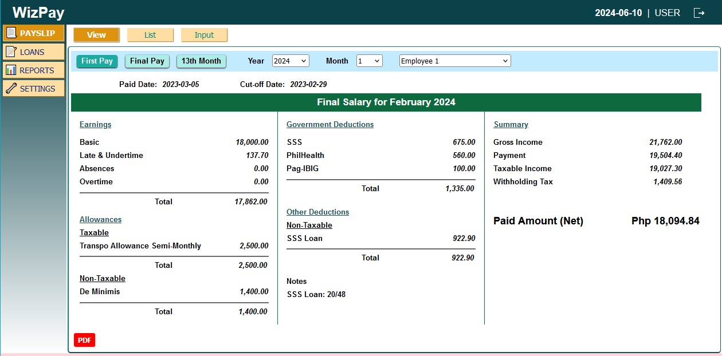
Task: Switch to Final Pay period
Action: point(147,61)
